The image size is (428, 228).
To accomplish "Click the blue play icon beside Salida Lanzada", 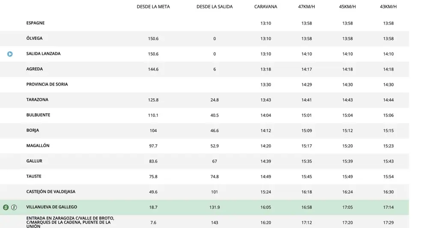I will 10,54.
